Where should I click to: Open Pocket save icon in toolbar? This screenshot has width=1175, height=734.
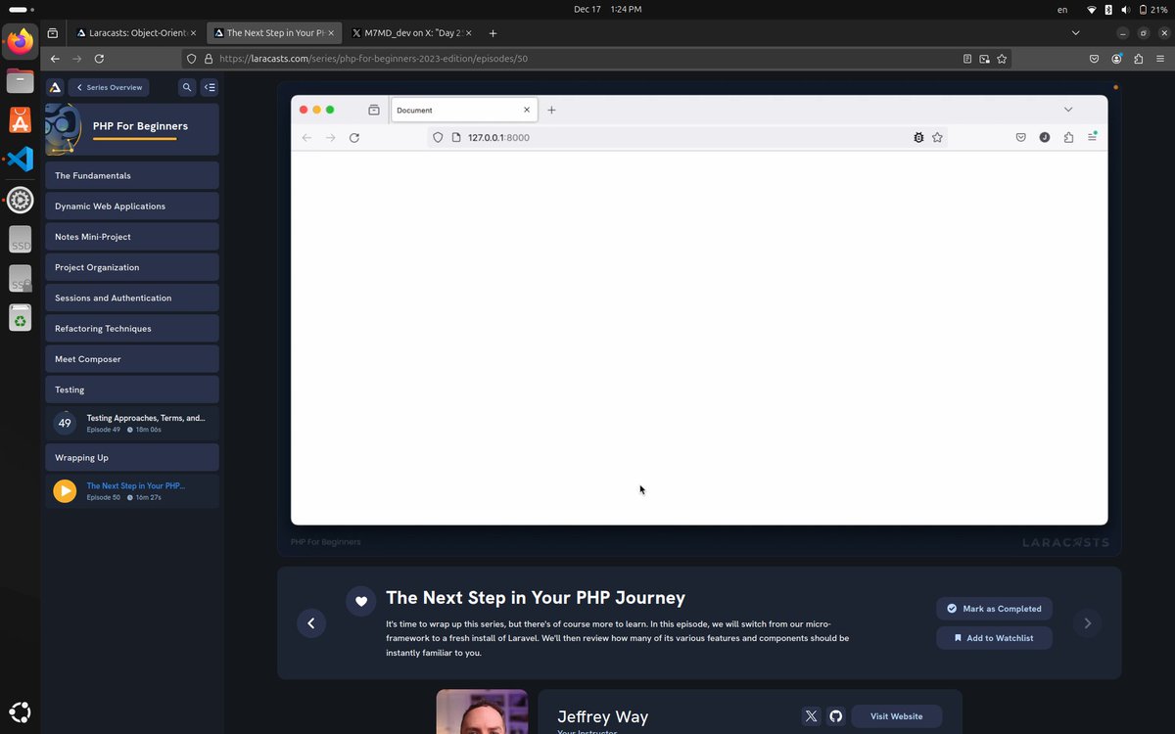1094,59
